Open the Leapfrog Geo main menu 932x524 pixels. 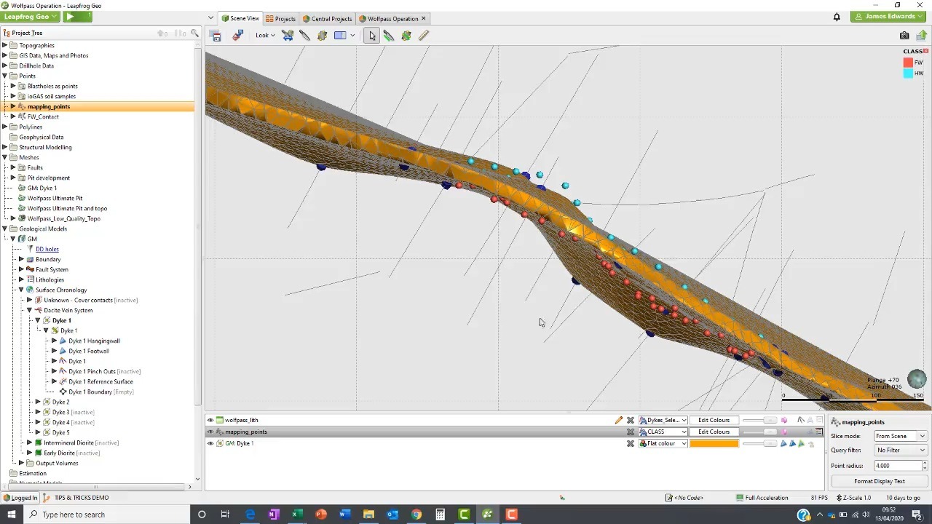pos(31,17)
